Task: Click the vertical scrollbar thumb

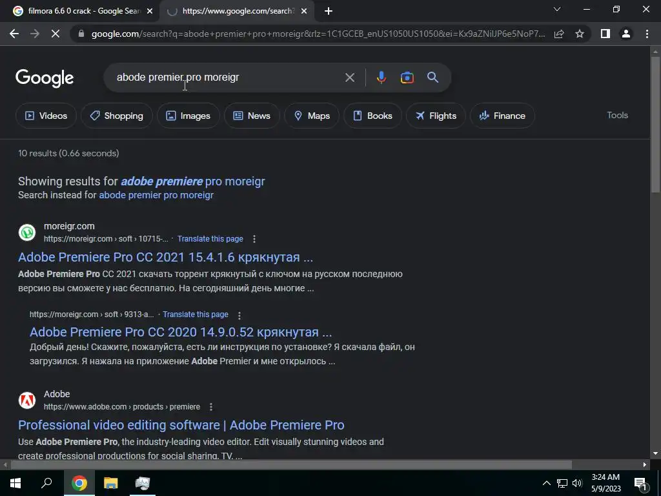Action: 655,125
